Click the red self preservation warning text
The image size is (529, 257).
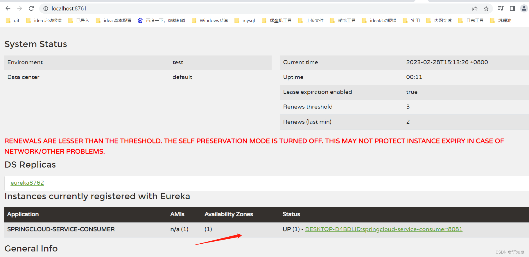[x=254, y=146]
